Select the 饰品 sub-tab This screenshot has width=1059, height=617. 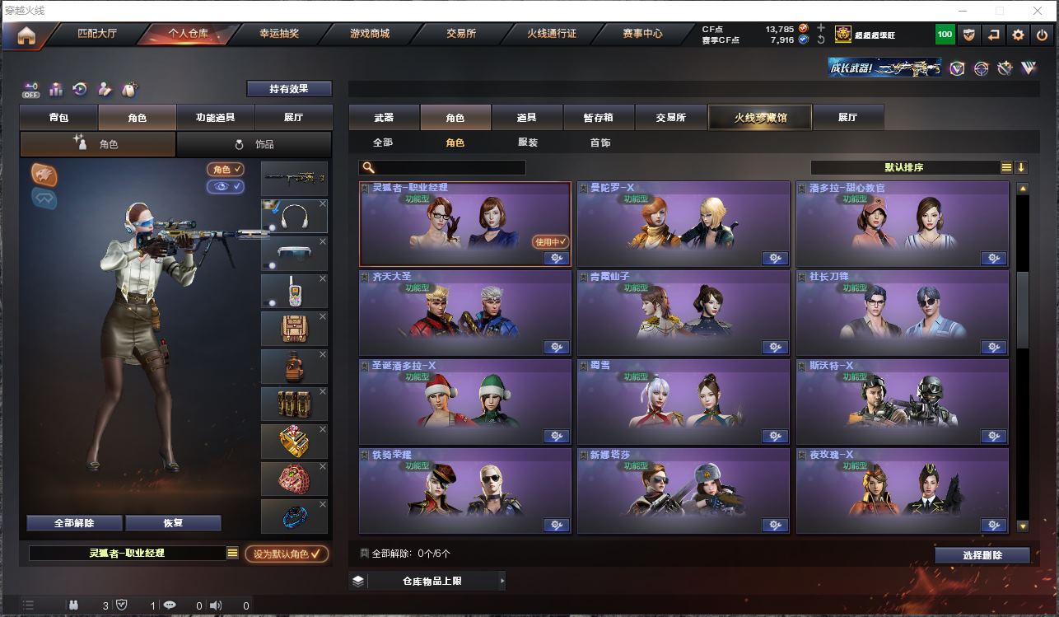coord(254,144)
